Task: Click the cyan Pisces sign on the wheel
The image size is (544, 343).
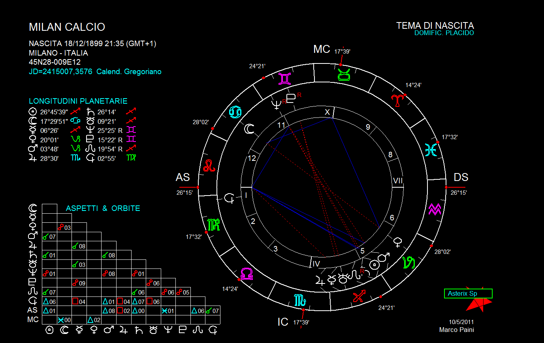Action: (431, 150)
